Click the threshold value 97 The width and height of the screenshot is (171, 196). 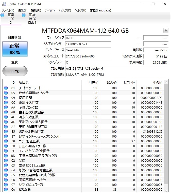click(133, 141)
